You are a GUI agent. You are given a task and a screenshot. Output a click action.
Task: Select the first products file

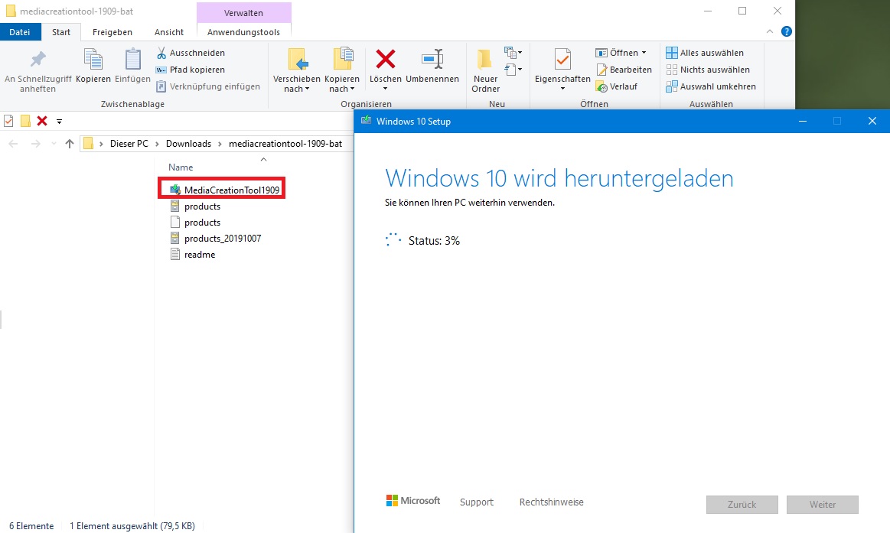click(195, 206)
